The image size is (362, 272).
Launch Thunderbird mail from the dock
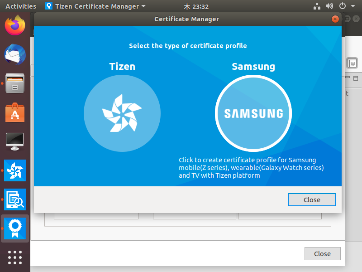pos(15,54)
